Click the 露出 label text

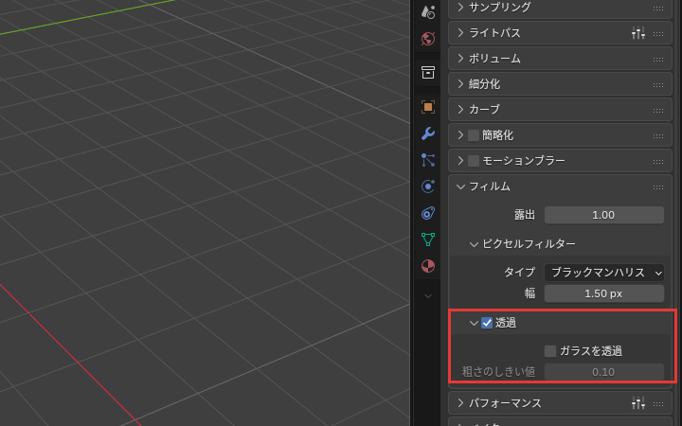coord(525,215)
